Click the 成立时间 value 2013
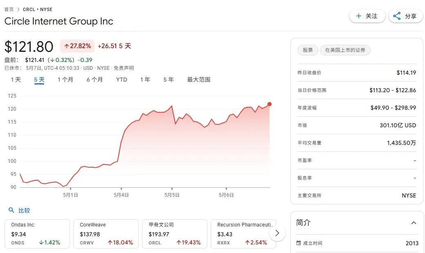Screen dimensions: 425x253 coord(412,243)
